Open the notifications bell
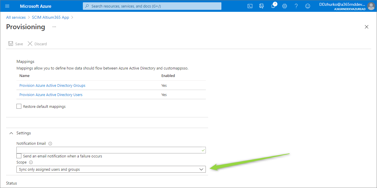377x188 pixels. [273, 6]
